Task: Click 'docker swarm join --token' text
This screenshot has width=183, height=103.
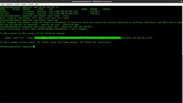Action: [19, 38]
